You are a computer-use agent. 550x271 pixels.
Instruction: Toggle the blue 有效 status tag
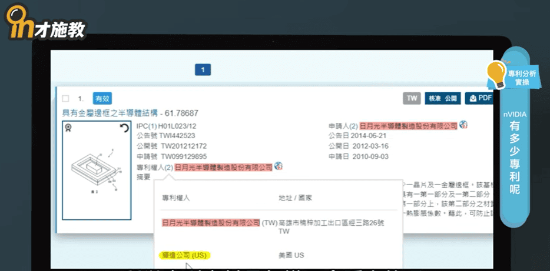[x=102, y=99]
